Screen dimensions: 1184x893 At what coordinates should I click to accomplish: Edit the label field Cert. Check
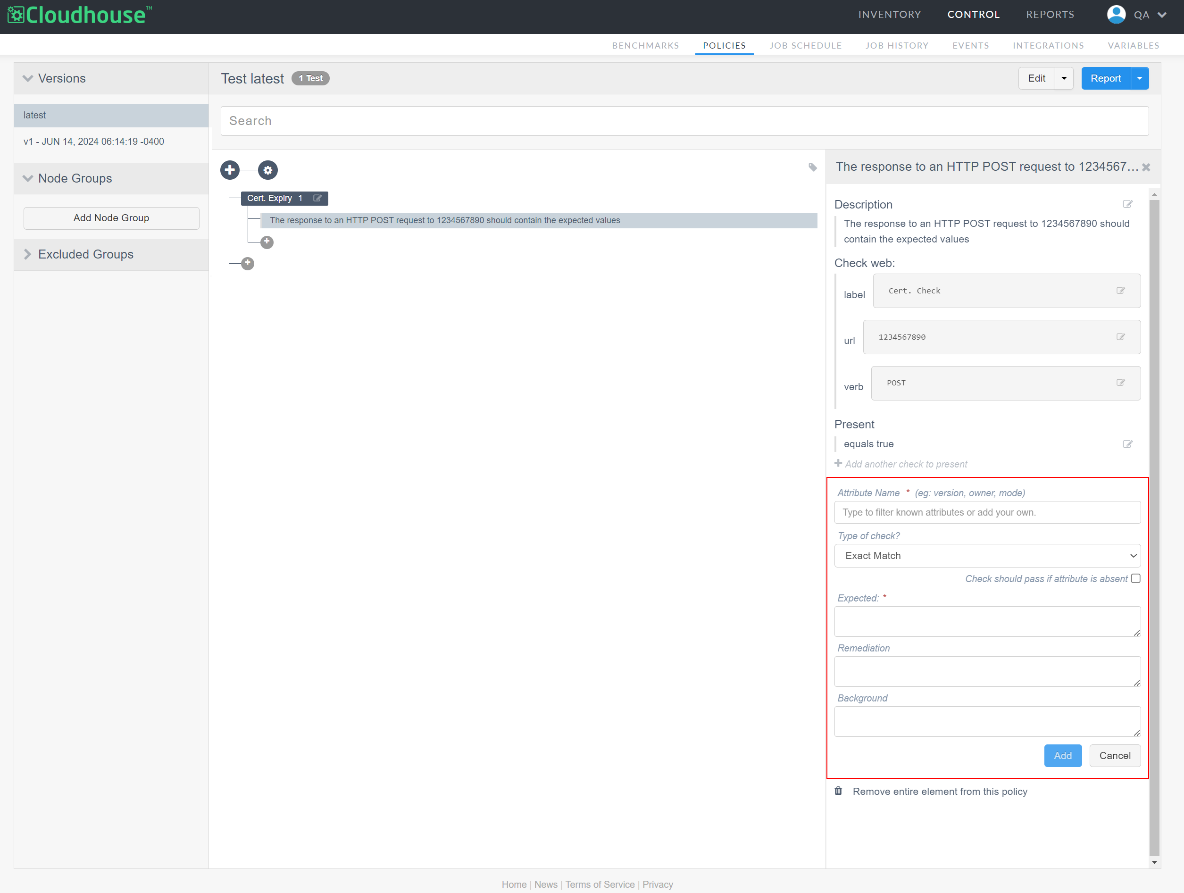(1120, 291)
